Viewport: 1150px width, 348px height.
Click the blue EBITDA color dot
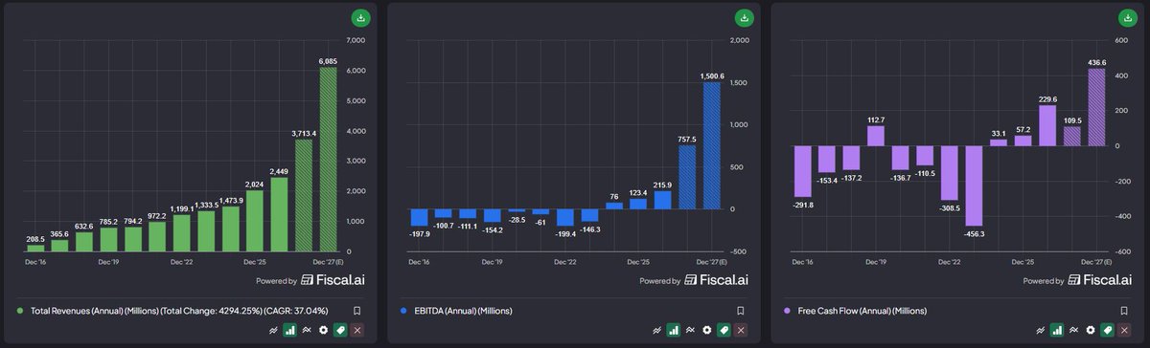(x=404, y=311)
